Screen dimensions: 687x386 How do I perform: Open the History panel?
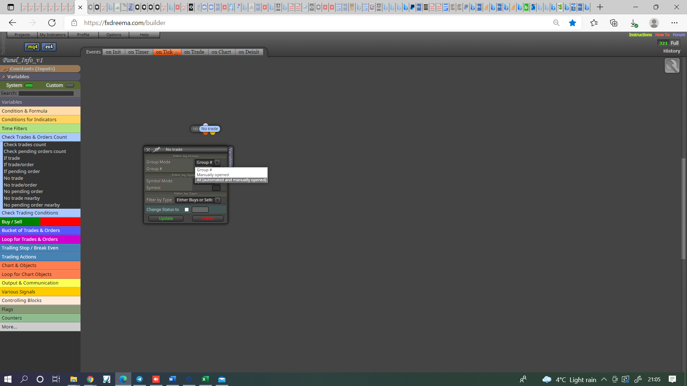pyautogui.click(x=672, y=51)
